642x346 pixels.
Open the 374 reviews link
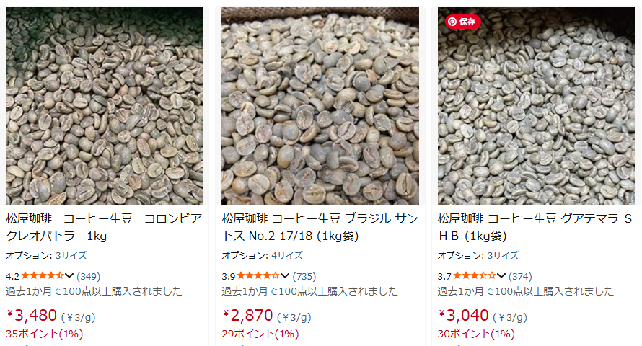[x=520, y=276]
